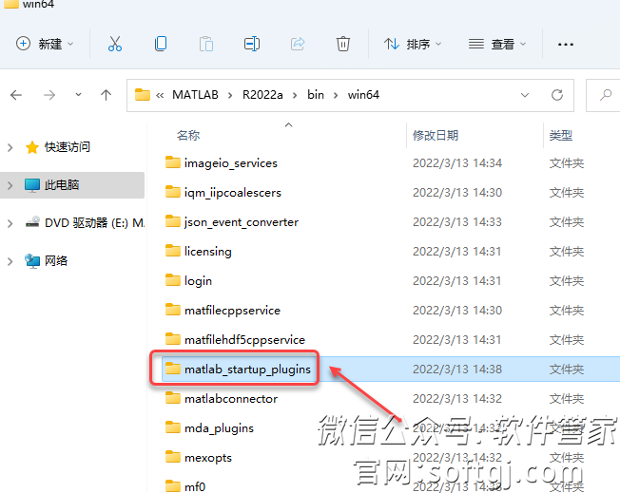Click R2022a in the address breadcrumb
620x493 pixels.
[x=262, y=95]
